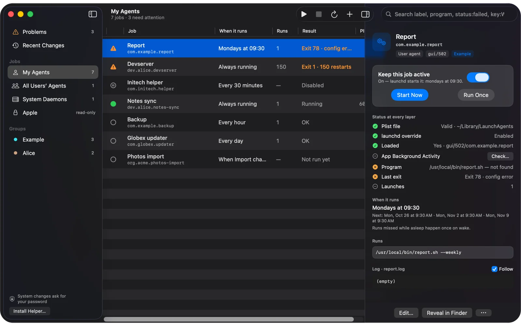The height and width of the screenshot is (326, 521).
Task: Select System Daemons in the sidebar
Action: tap(53, 99)
